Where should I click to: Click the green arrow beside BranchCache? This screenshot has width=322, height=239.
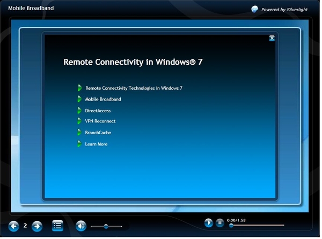79,132
